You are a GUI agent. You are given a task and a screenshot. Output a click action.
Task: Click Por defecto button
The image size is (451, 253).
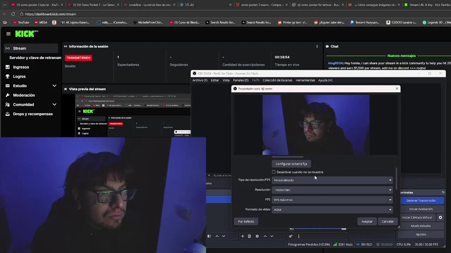[x=246, y=221]
